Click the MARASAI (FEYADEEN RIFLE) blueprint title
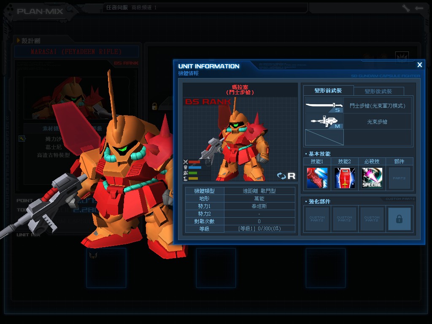The width and height of the screenshot is (432, 324). point(76,51)
